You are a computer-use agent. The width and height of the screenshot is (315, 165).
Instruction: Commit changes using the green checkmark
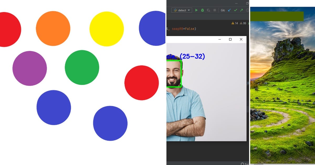(x=235, y=10)
